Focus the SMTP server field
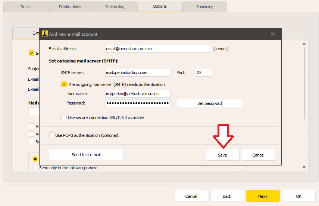 138,73
